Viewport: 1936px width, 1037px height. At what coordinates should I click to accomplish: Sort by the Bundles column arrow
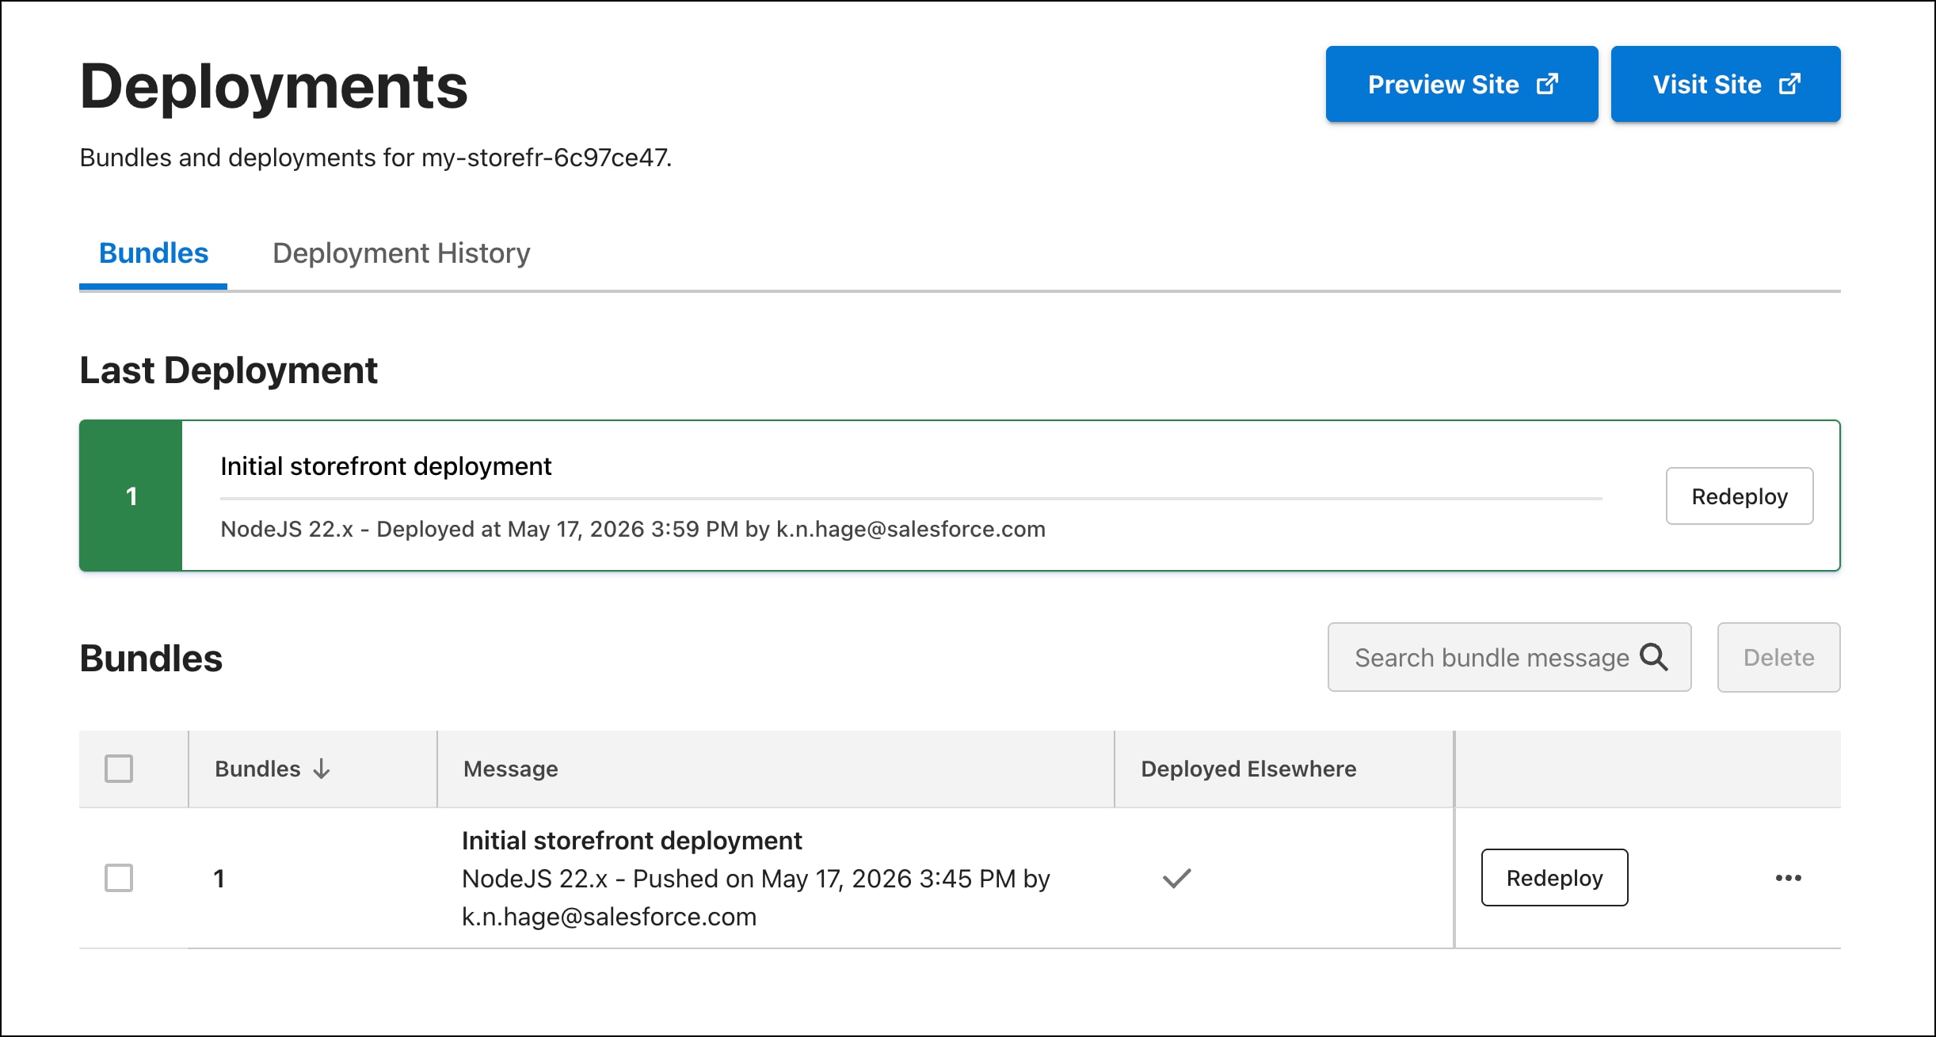tap(321, 769)
